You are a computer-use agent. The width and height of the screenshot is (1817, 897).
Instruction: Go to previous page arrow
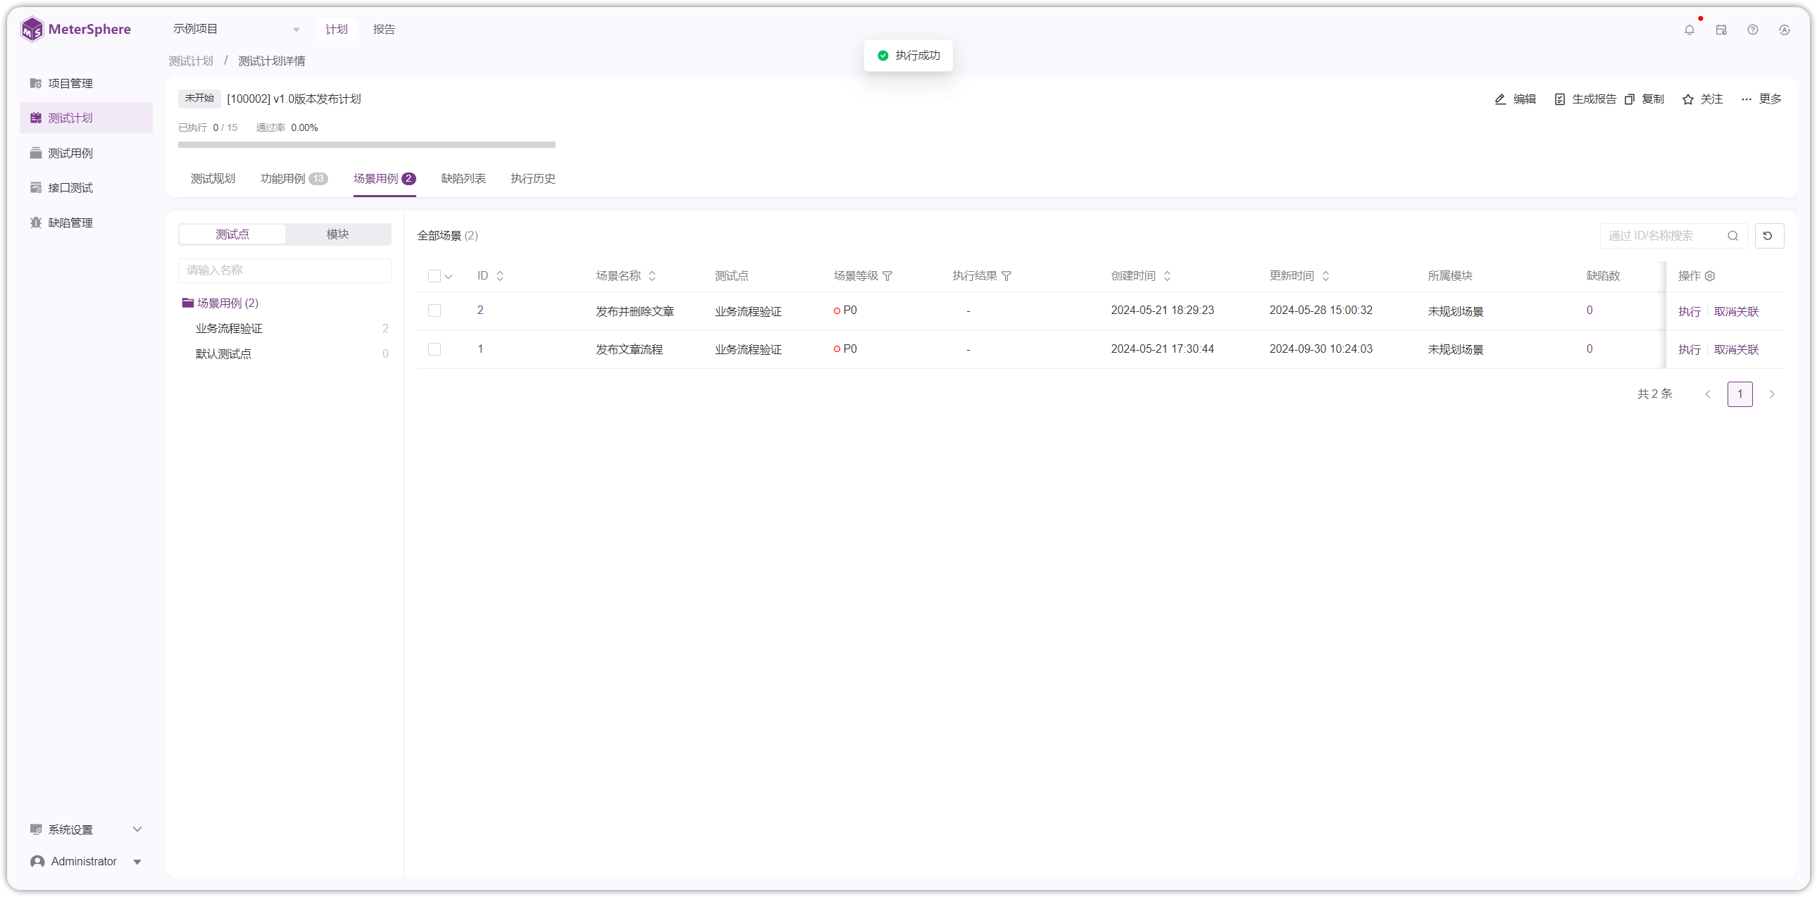tap(1708, 394)
